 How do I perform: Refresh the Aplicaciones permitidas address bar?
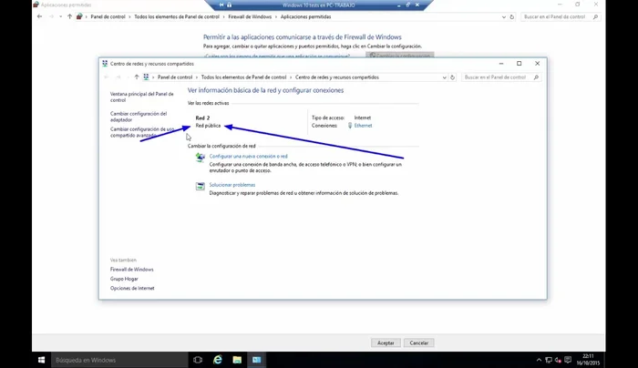coord(511,16)
